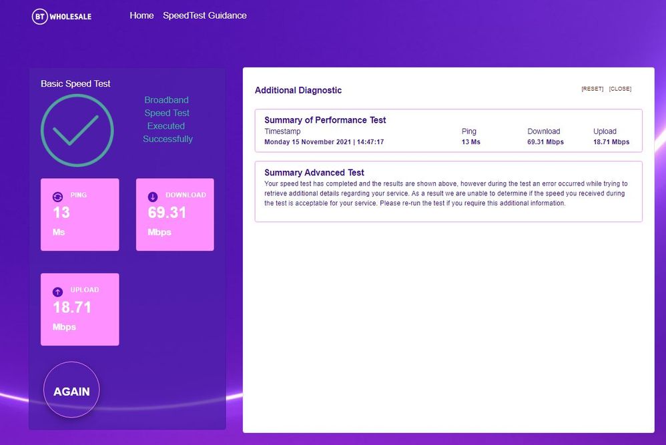Click the 69.31 Mbps download summary value
Image resolution: width=666 pixels, height=445 pixels.
pyautogui.click(x=545, y=142)
